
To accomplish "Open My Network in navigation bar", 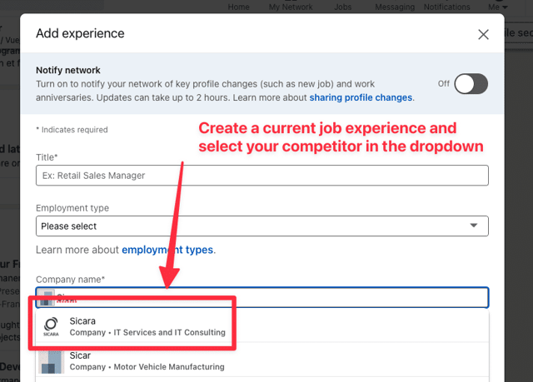I will pos(291,7).
